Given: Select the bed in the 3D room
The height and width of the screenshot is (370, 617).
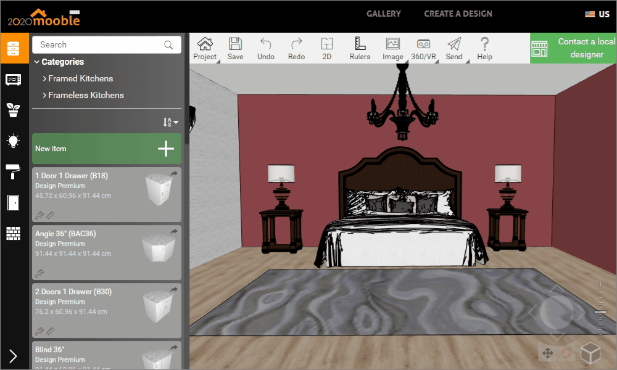Looking at the screenshot, I should pyautogui.click(x=400, y=208).
